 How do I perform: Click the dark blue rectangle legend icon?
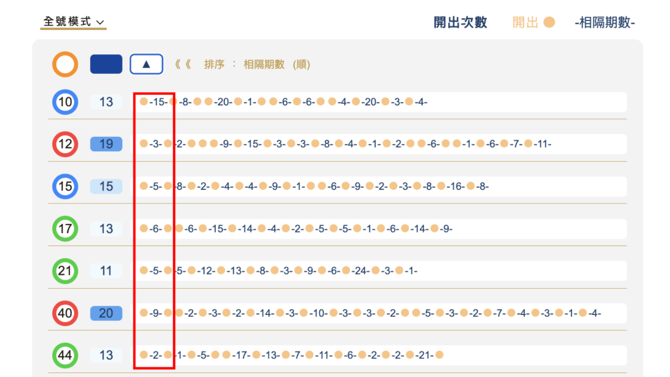click(105, 63)
